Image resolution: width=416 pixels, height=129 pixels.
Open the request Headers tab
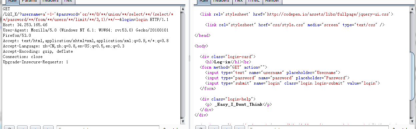point(50,1)
